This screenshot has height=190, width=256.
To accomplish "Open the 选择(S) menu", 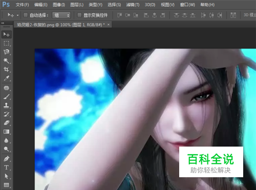I will pos(114,5).
